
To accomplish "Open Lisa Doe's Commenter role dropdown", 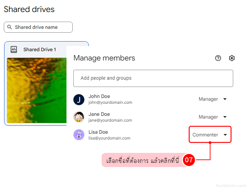I will point(210,135).
